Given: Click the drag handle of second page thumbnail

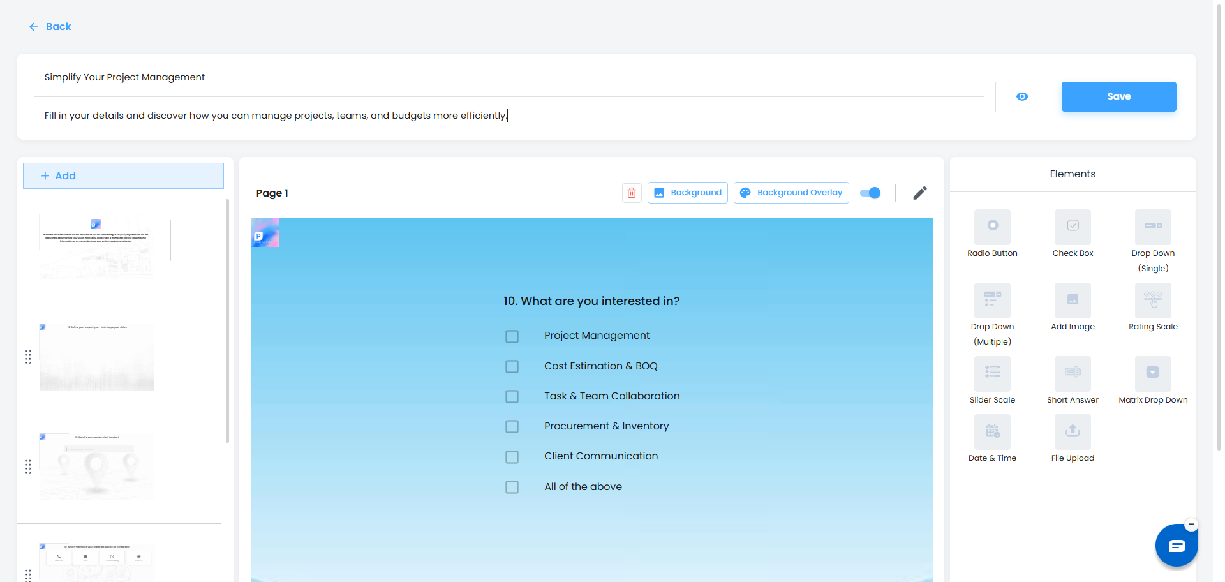Looking at the screenshot, I should [x=27, y=357].
